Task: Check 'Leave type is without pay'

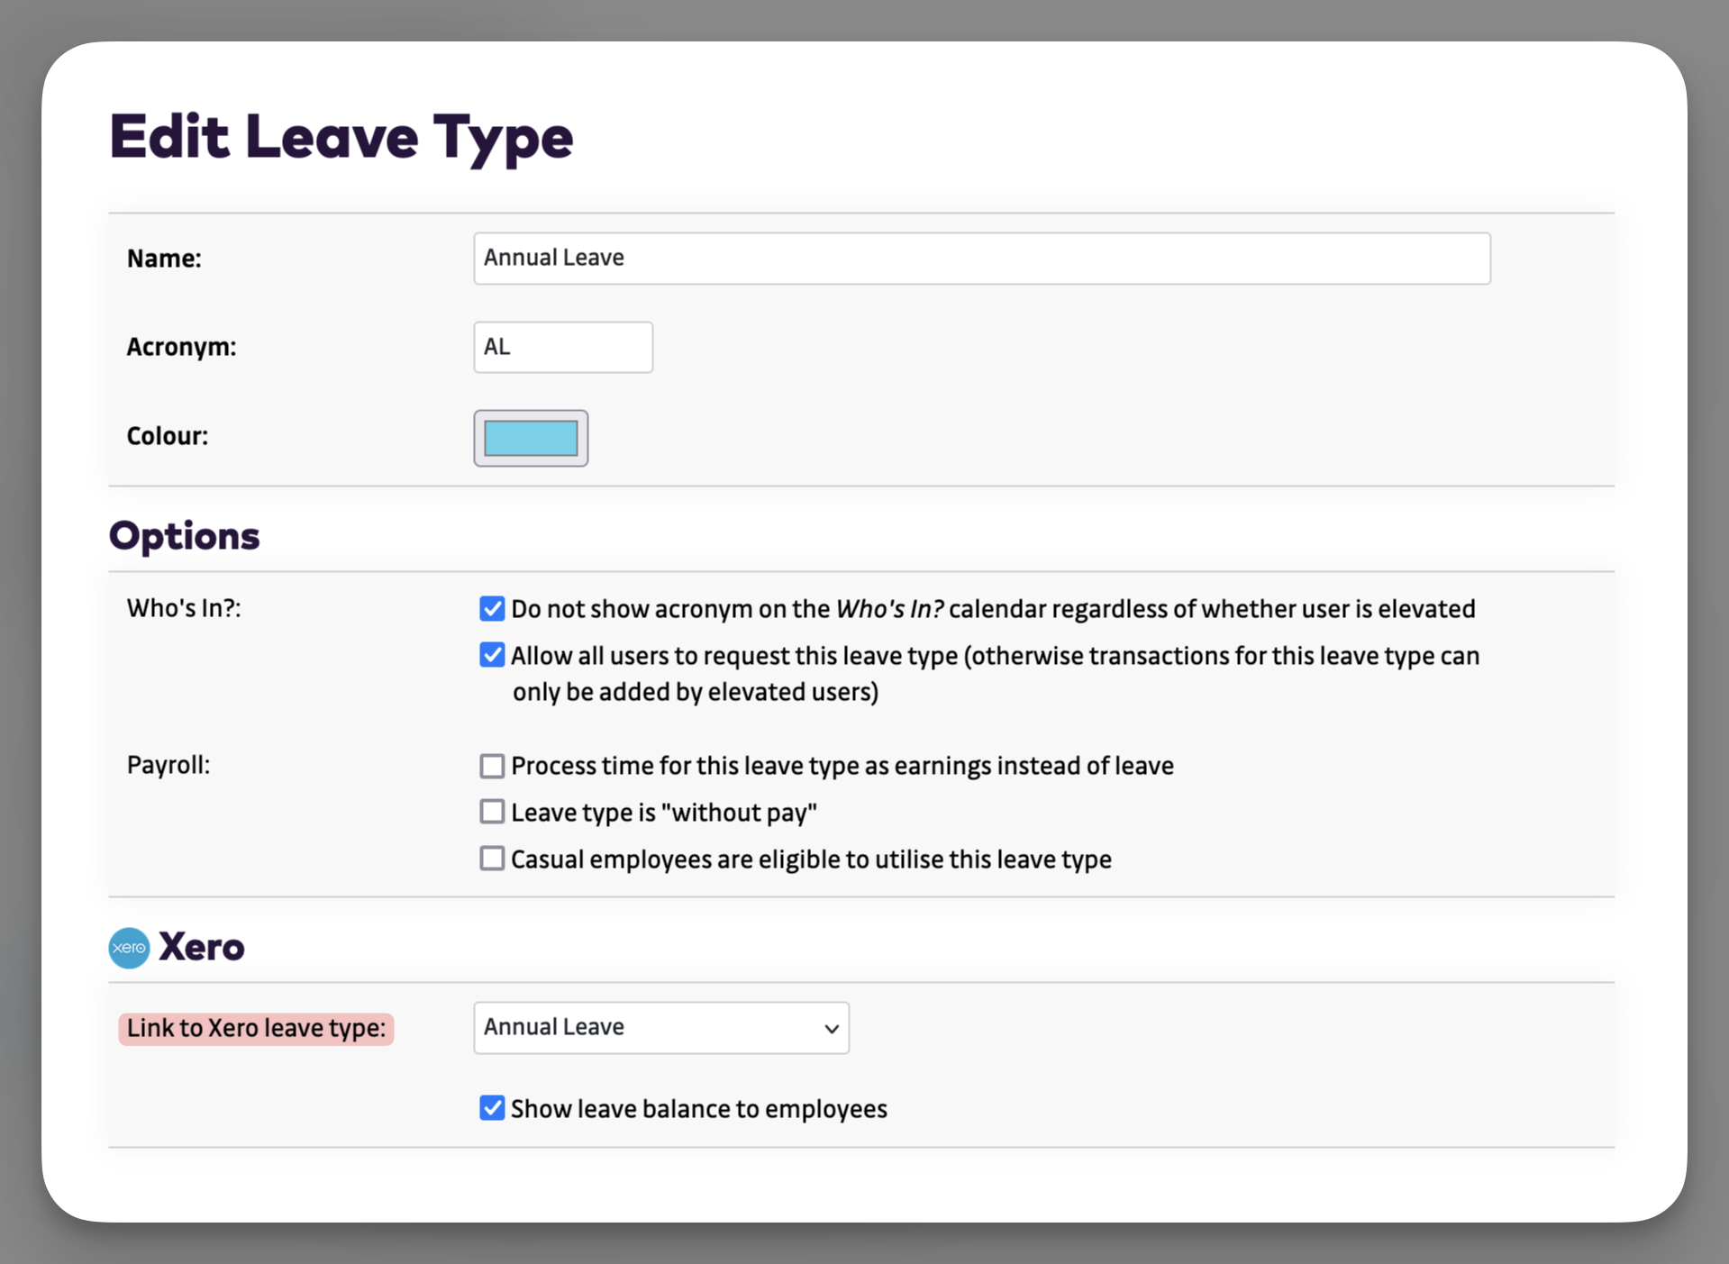Action: 492,812
